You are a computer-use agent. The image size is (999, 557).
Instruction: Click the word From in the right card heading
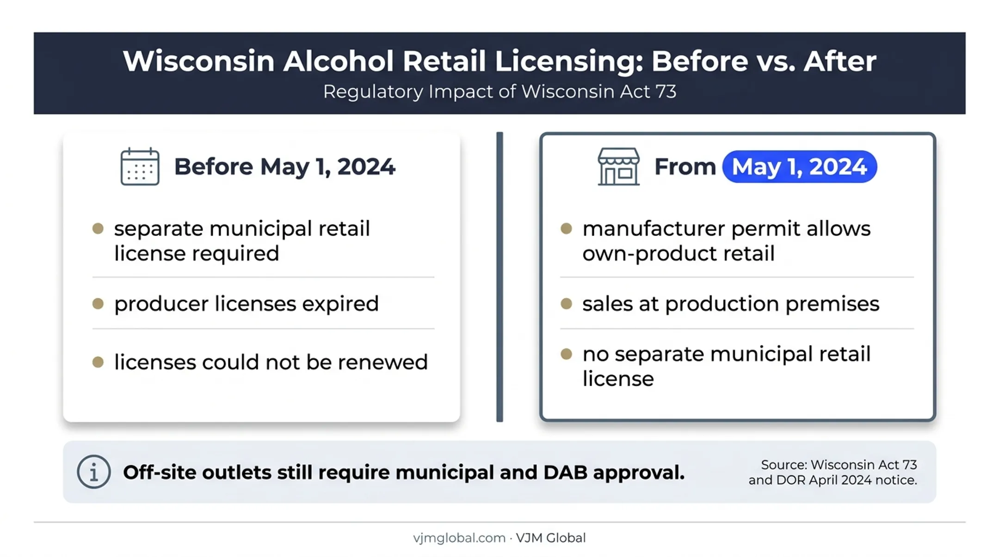[x=685, y=167]
